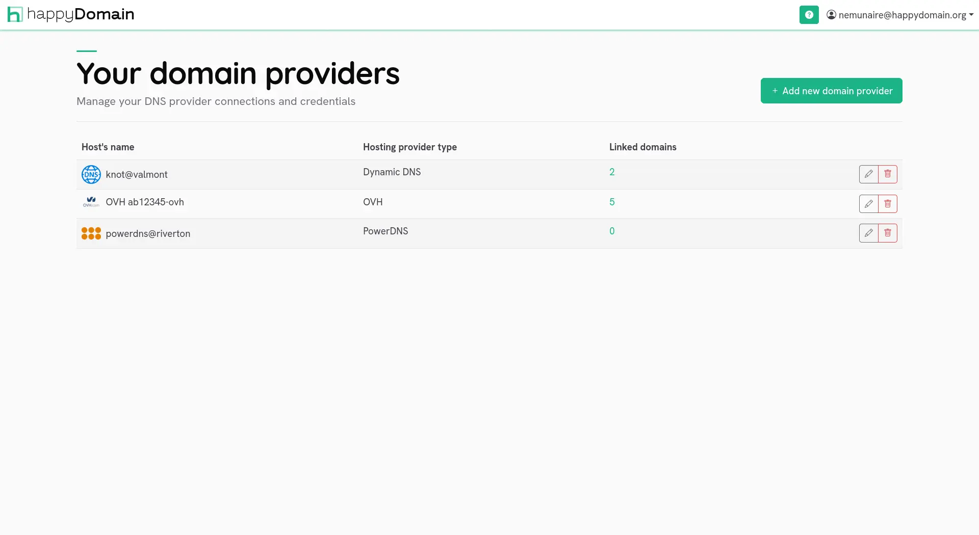Select the knot@valmont host name
The width and height of the screenshot is (979, 535).
pos(137,174)
